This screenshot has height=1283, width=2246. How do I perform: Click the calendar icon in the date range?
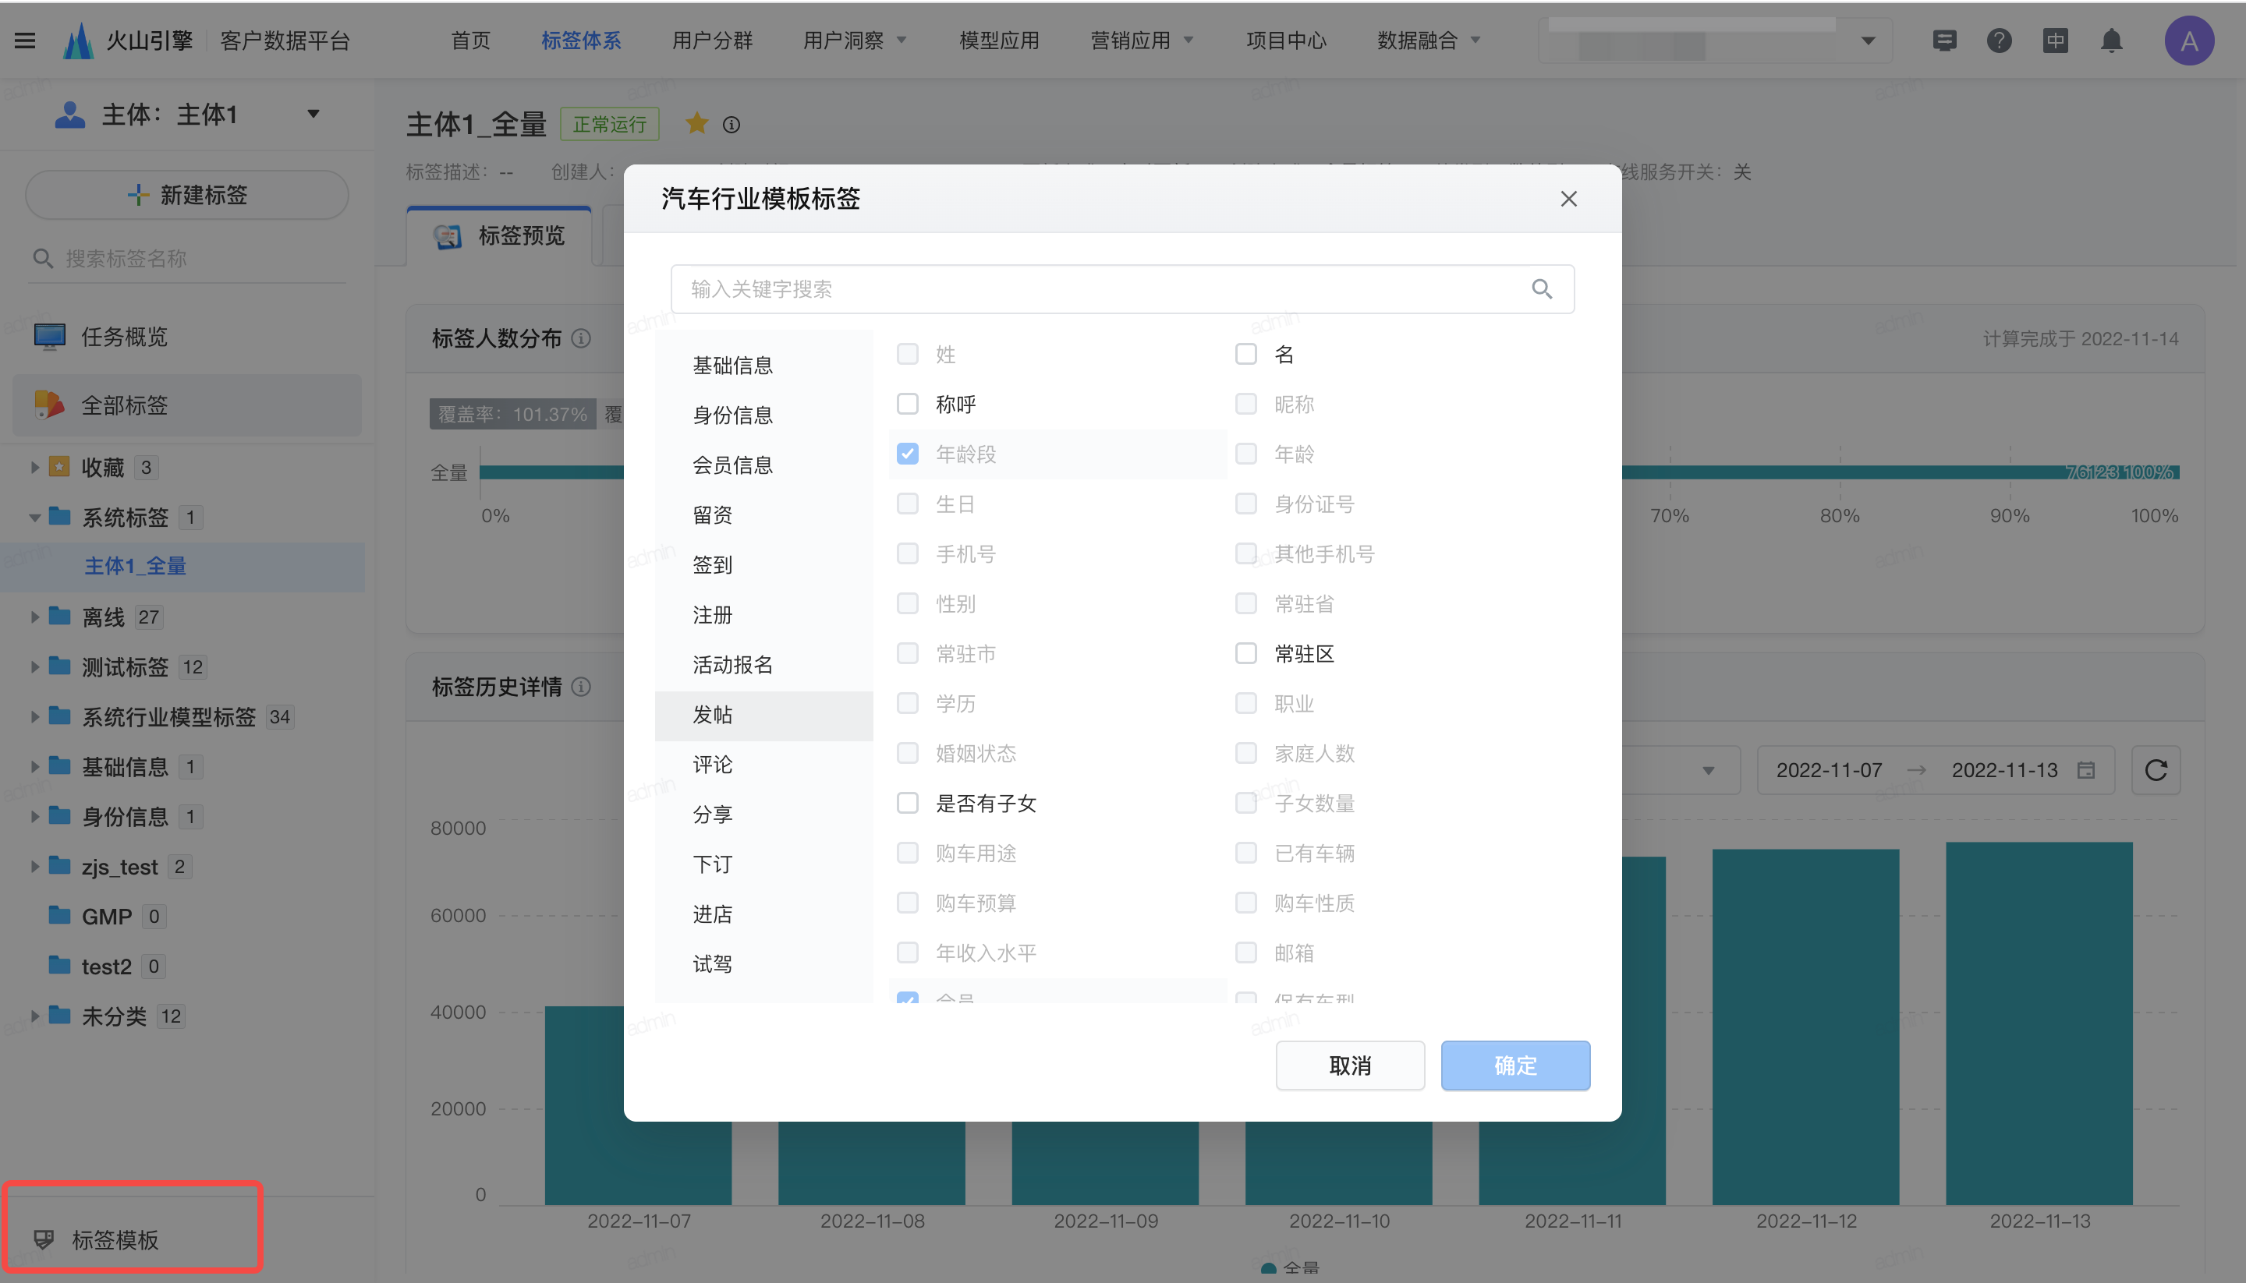[x=2085, y=770]
